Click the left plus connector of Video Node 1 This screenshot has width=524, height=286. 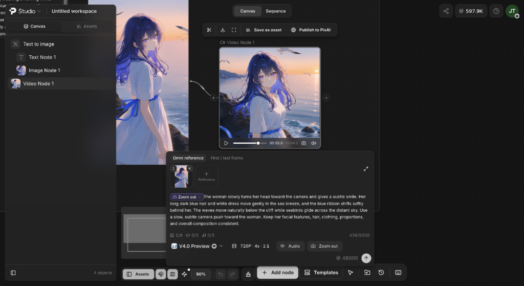point(213,98)
